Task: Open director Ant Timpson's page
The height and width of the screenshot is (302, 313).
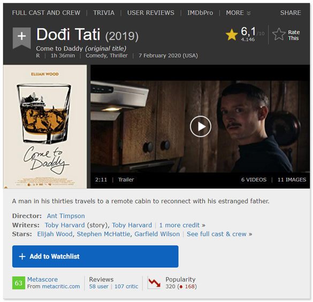Action: 66,216
